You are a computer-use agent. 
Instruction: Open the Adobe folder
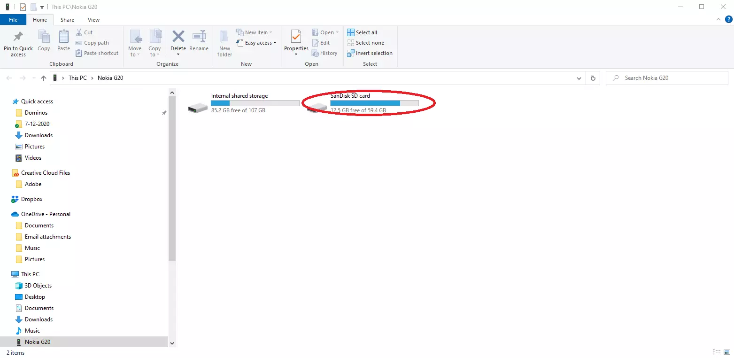coord(33,184)
